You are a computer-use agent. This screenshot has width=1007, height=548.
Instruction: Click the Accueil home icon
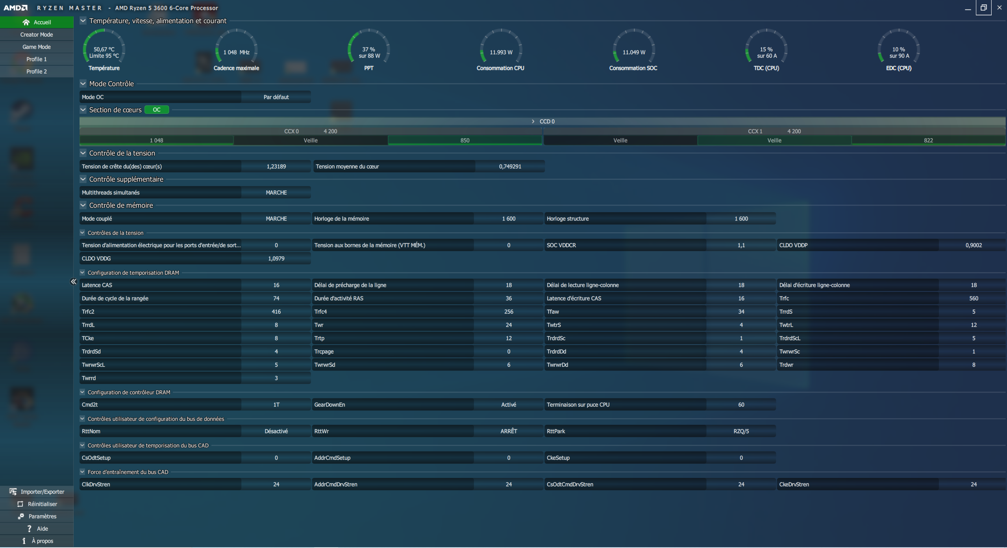point(26,22)
